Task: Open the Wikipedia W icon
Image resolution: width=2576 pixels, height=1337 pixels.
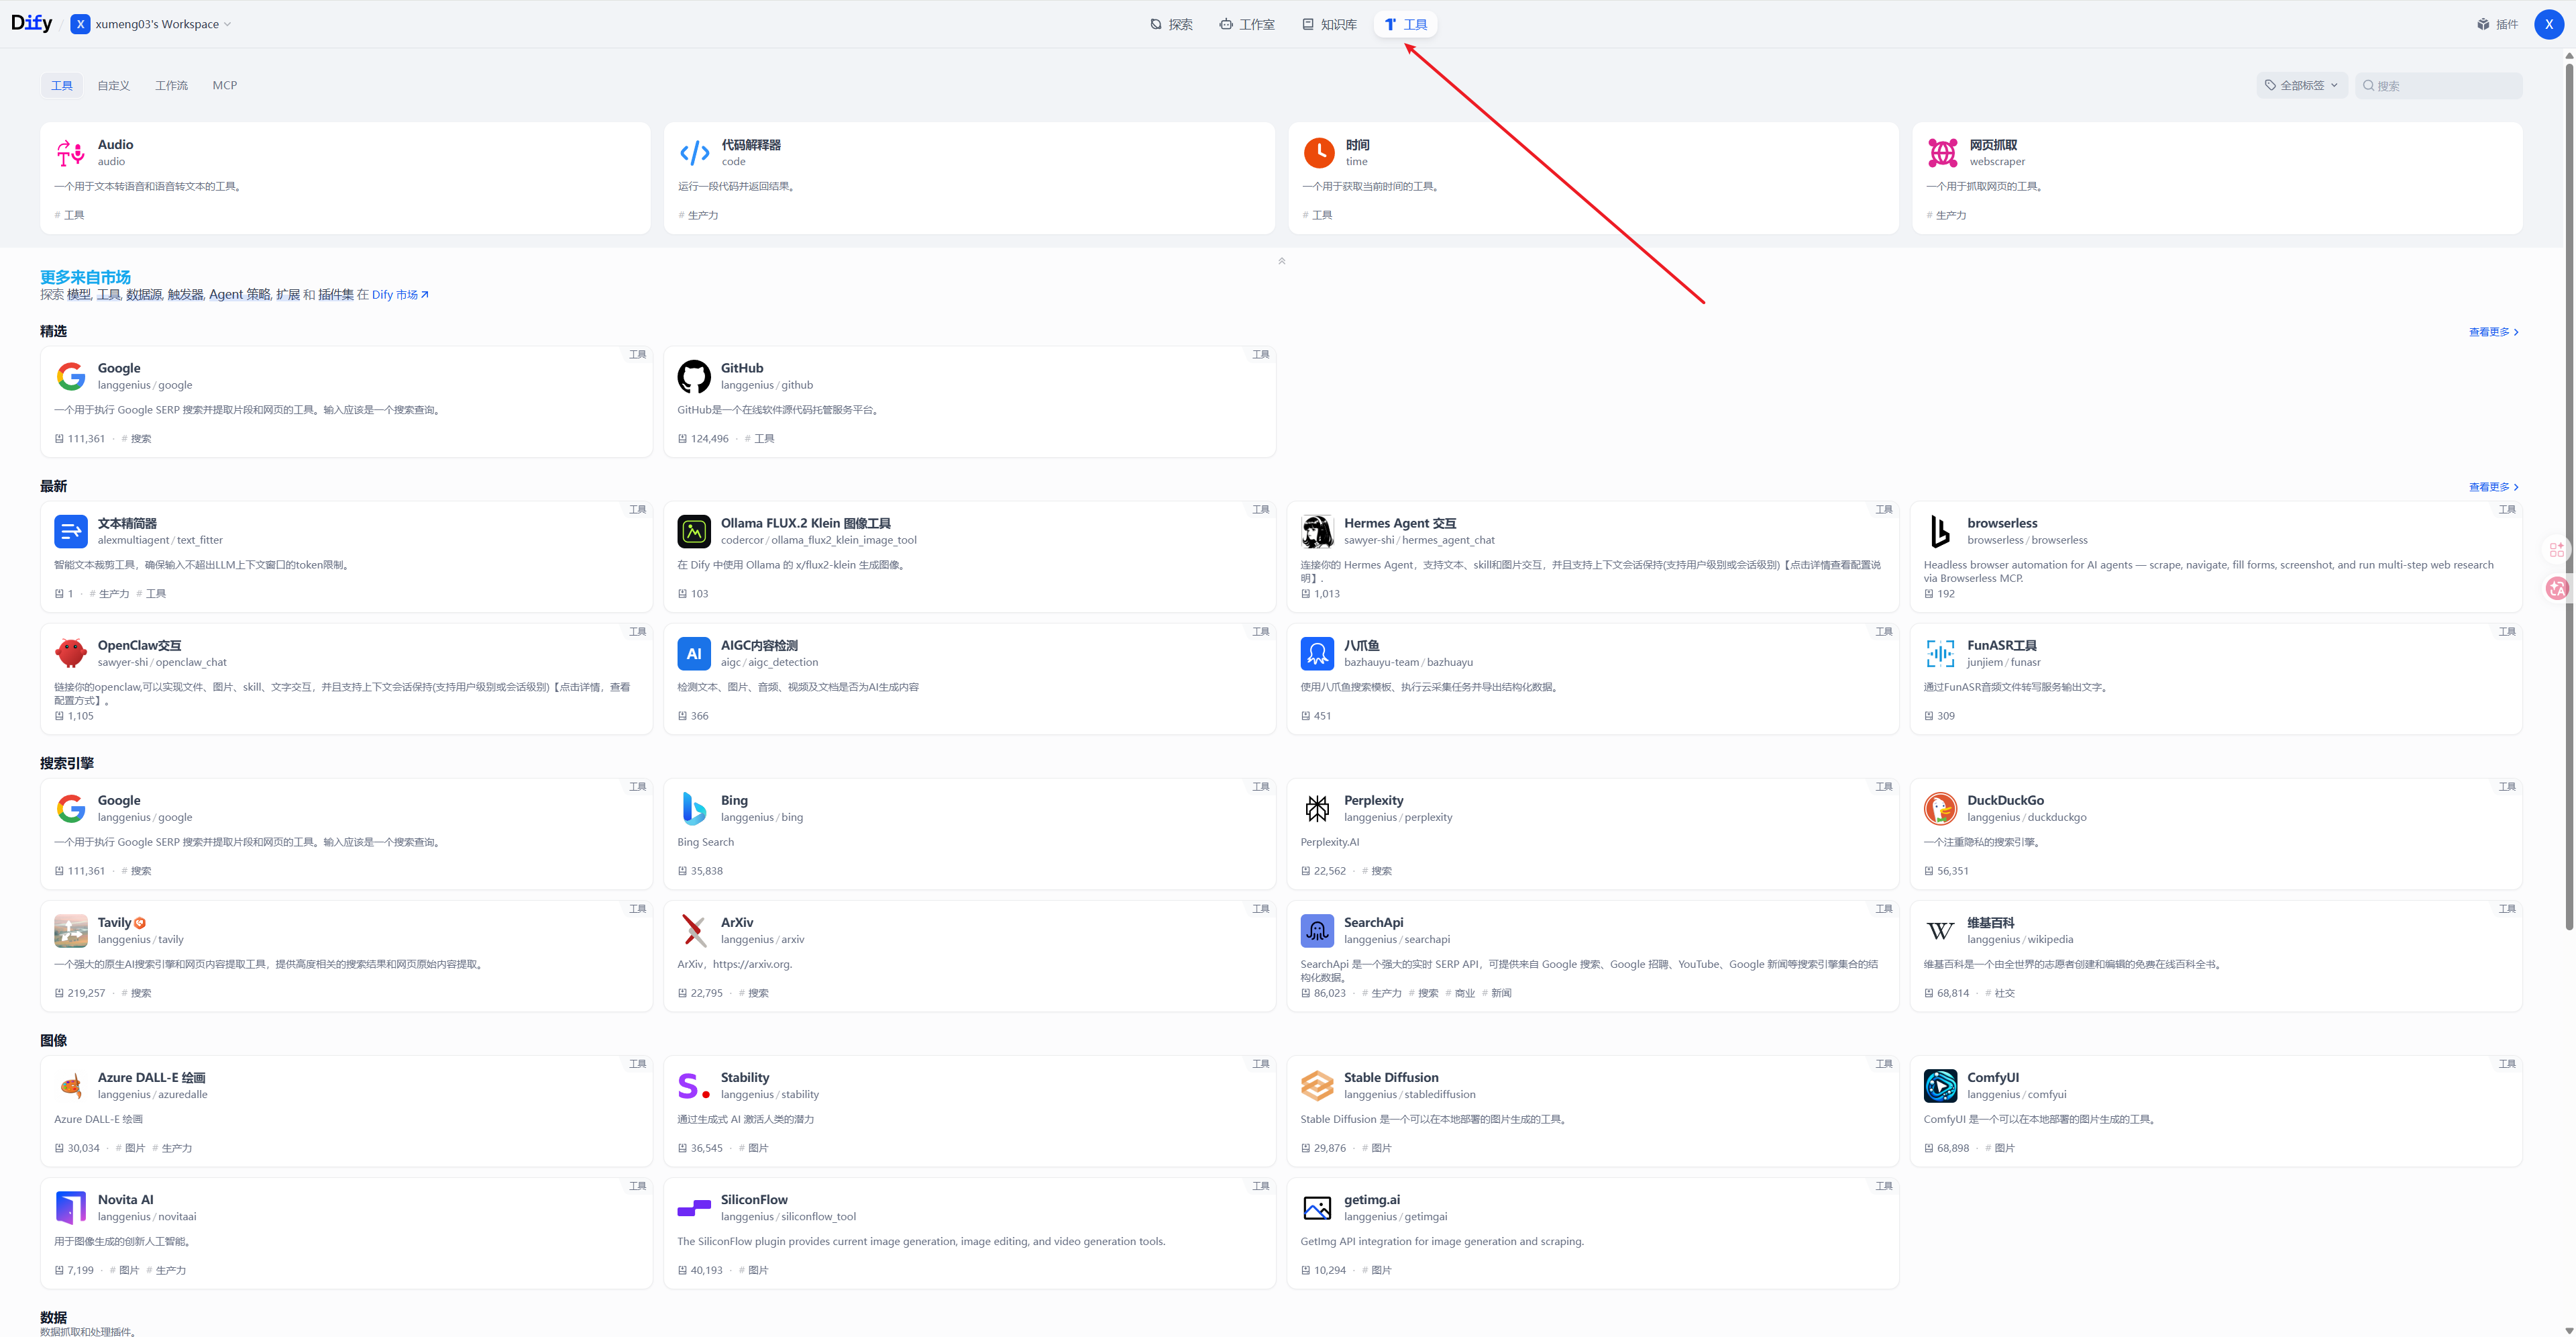Action: (1940, 931)
